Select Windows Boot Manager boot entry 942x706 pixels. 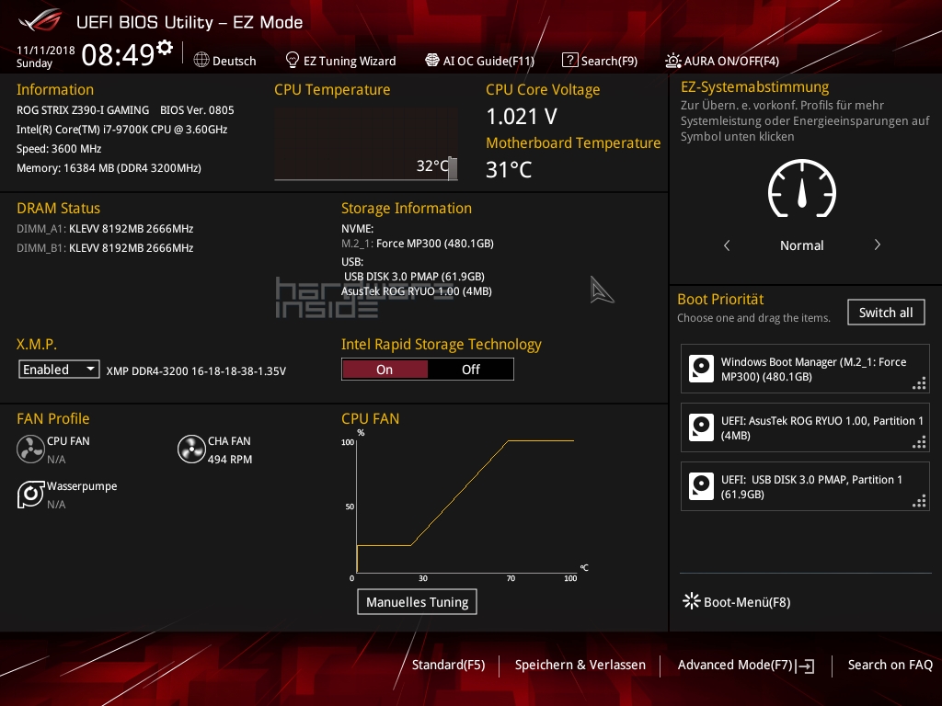coord(805,369)
